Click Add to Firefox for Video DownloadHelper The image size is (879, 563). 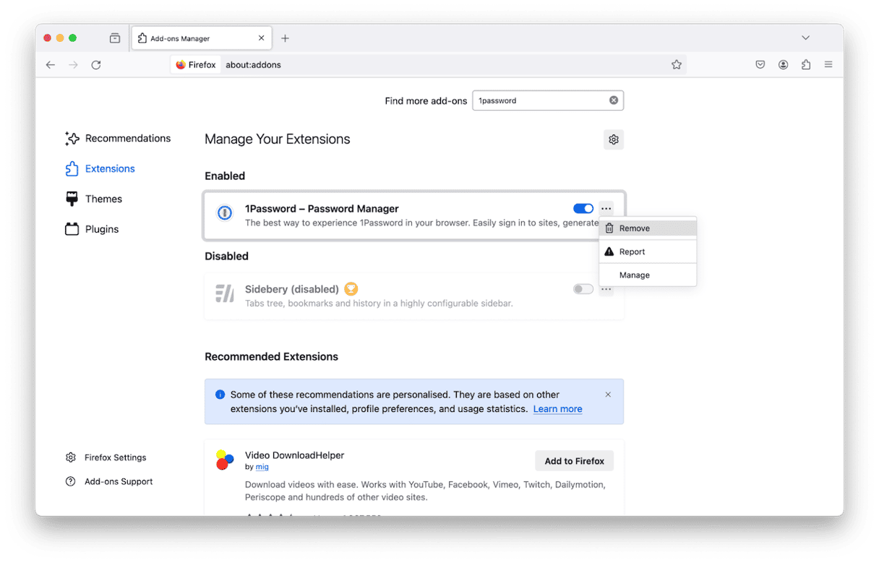coord(574,461)
